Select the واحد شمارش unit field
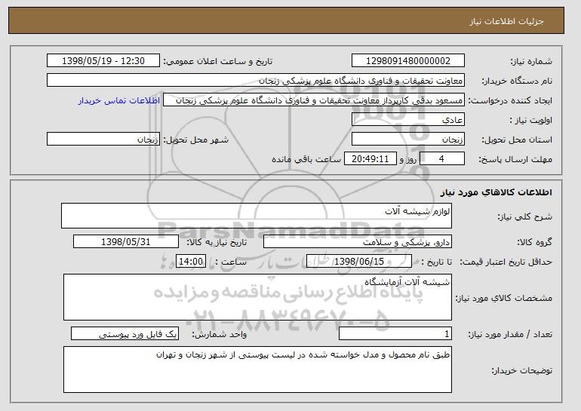 124,333
